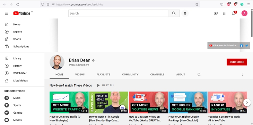Screen dimensions: 253x125
Task: Open the Firefox application menu
Action: 248,4
